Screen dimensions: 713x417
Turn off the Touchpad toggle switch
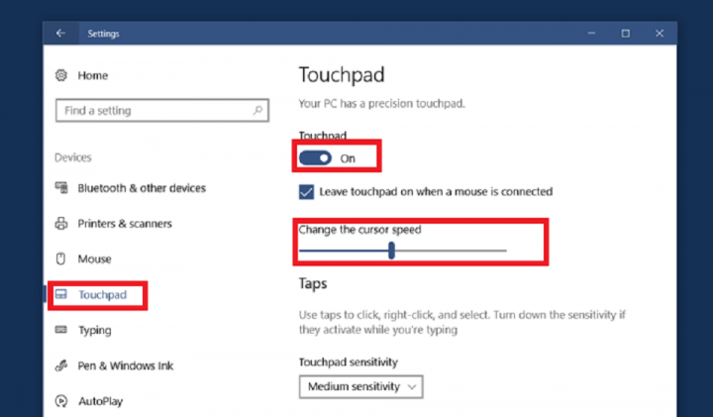[x=315, y=157]
